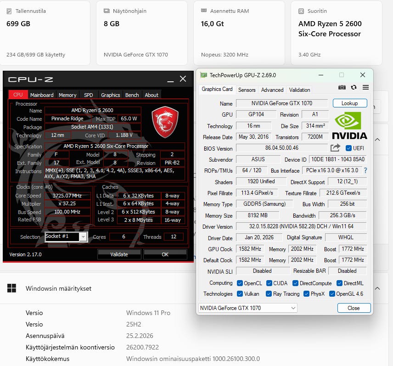
Task: Click the 699 GB storage value
Action: tap(18, 24)
